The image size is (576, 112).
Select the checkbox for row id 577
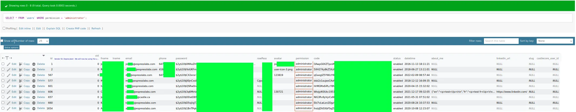[x=3, y=80]
